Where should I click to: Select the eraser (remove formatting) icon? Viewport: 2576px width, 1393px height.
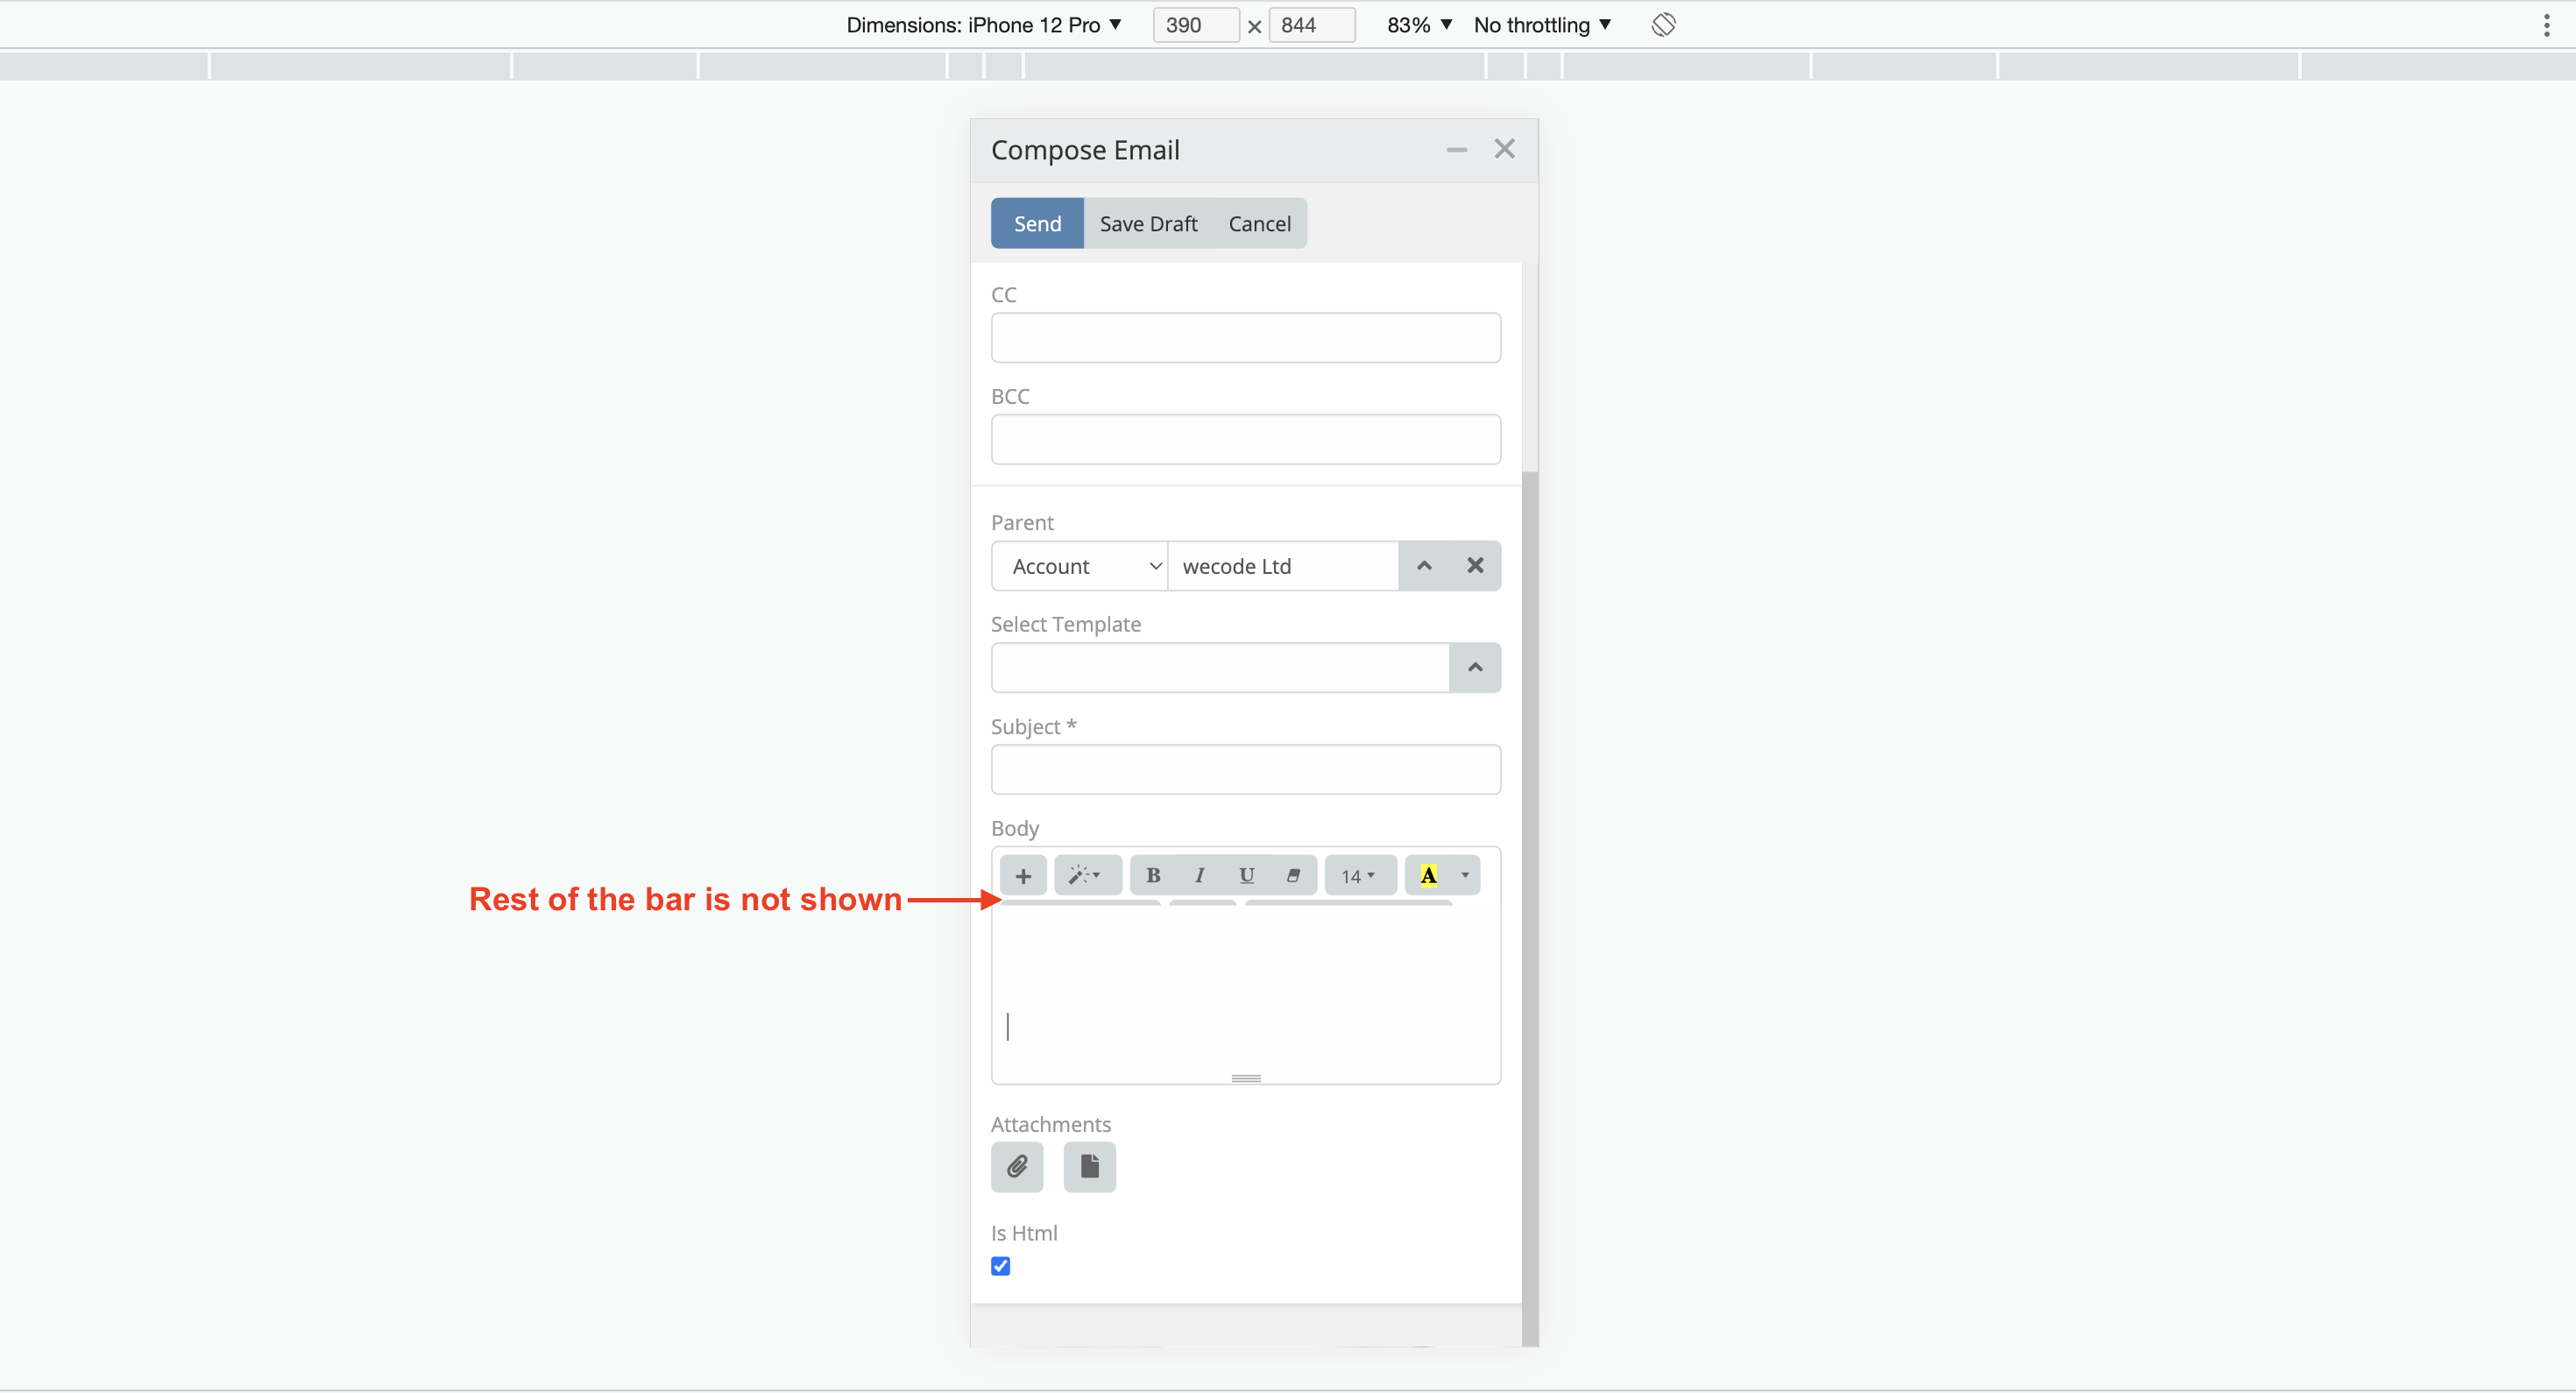pos(1293,875)
